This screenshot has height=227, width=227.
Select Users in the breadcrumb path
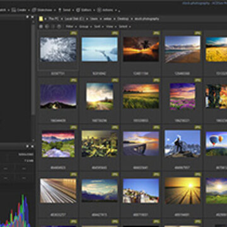tap(94, 19)
